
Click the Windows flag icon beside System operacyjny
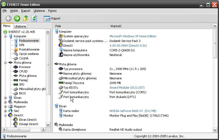tap(61, 36)
